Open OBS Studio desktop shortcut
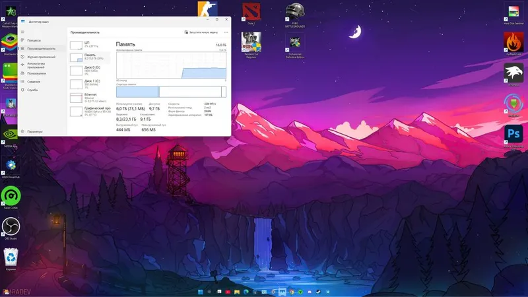The width and height of the screenshot is (528, 297). (x=11, y=228)
